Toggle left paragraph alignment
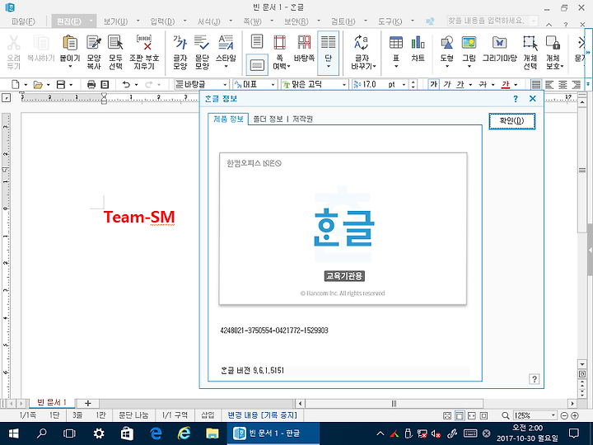This screenshot has height=445, width=593. point(549,84)
